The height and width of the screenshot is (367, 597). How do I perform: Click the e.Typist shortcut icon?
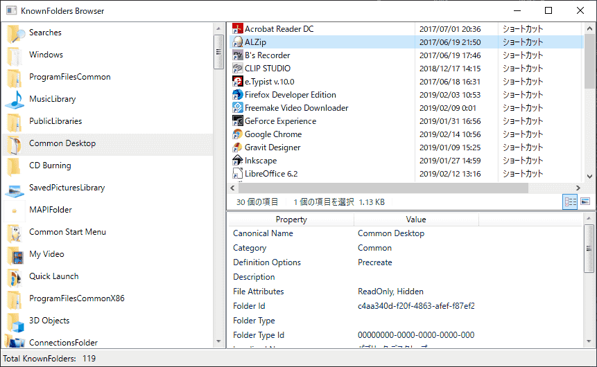click(238, 82)
